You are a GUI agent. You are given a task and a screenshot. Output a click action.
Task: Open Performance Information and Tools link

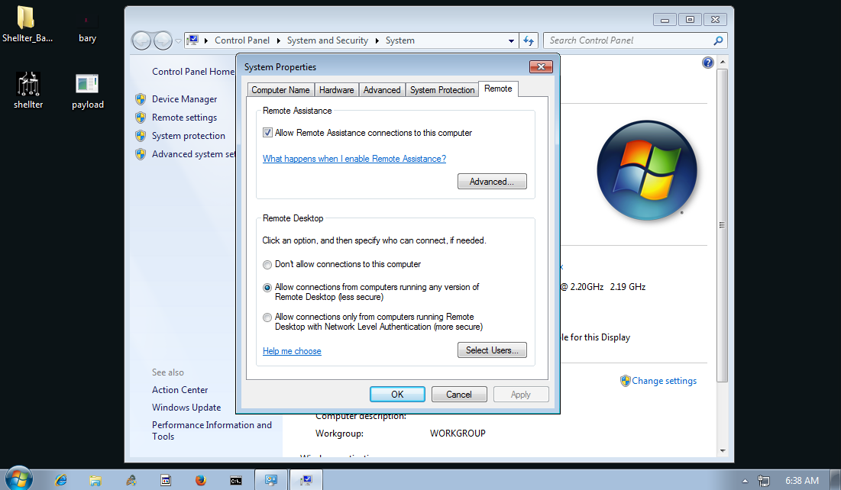pos(212,430)
